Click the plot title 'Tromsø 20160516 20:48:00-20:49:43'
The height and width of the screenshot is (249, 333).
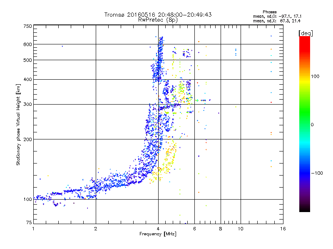[158, 15]
